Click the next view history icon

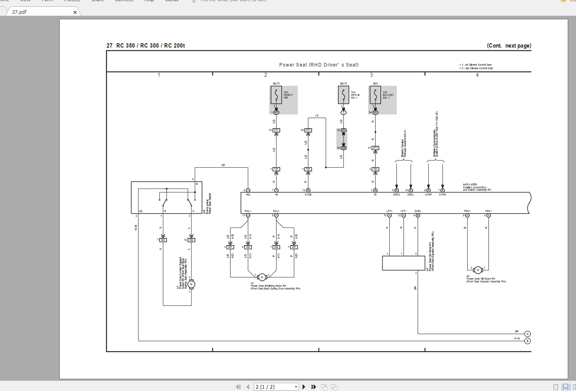pyautogui.click(x=334, y=387)
